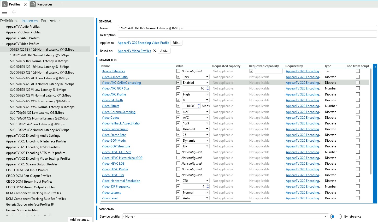The width and height of the screenshot is (378, 222).
Task: Open the Video Chroma Sampling link
Action: 119,112
